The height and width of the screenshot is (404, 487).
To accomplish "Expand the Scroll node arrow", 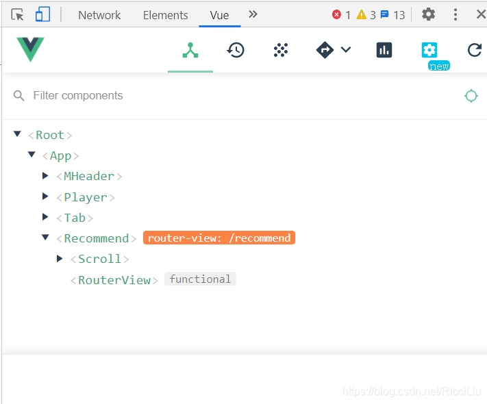I will pyautogui.click(x=60, y=258).
